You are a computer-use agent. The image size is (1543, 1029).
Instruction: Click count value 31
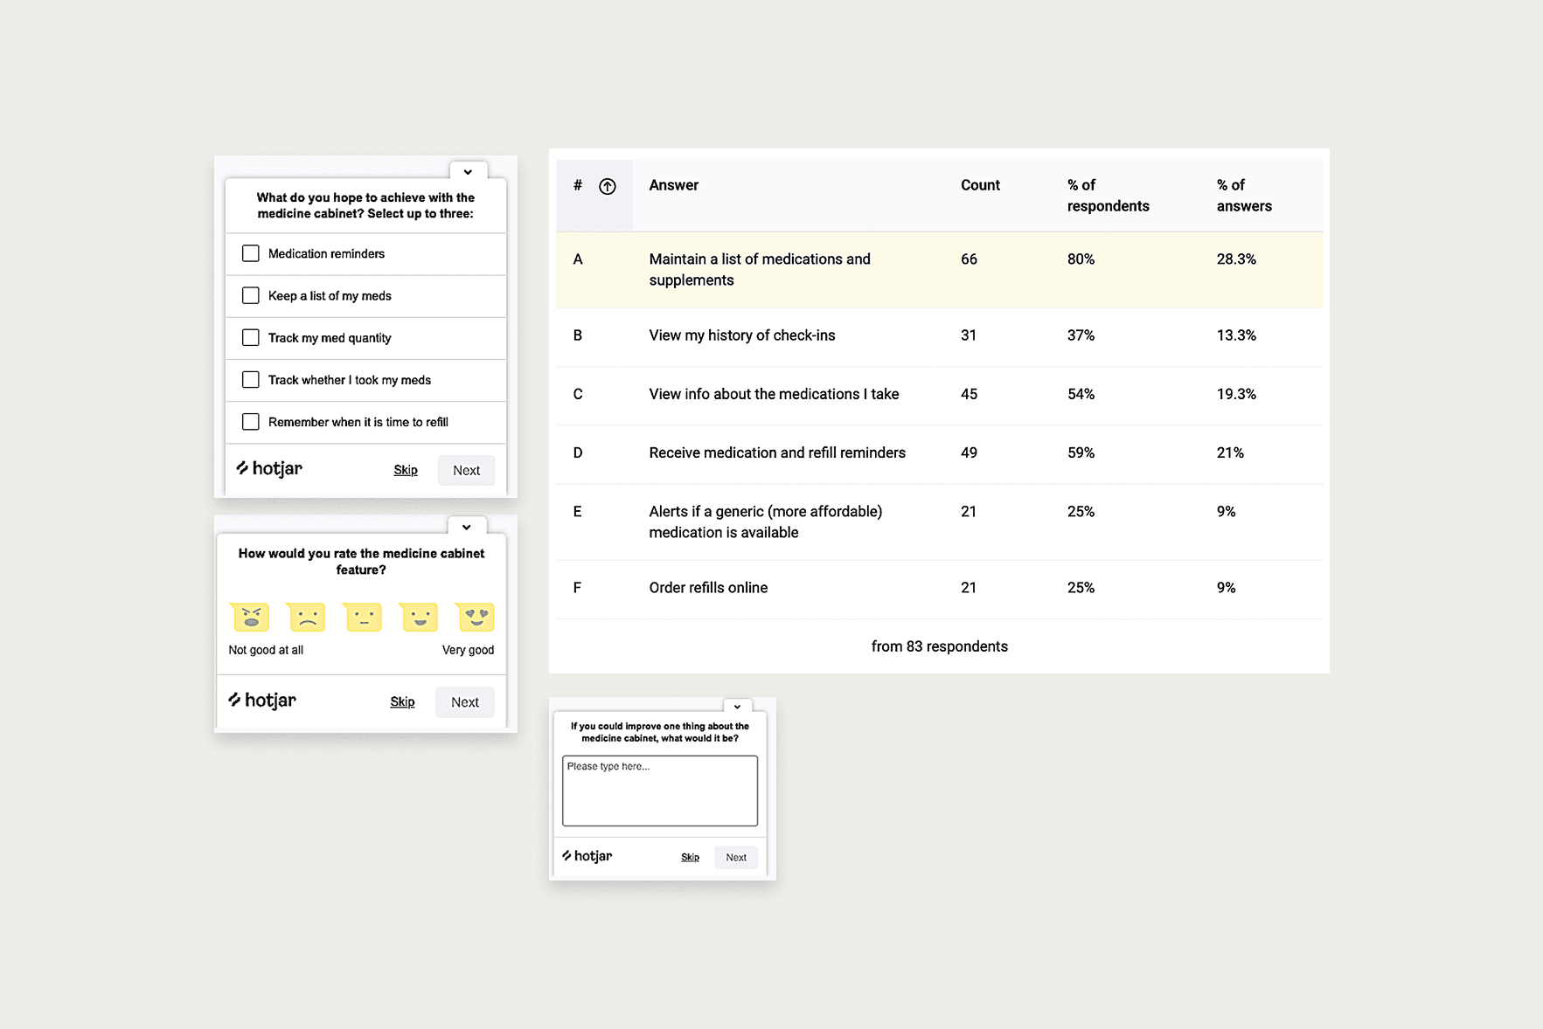click(x=969, y=335)
